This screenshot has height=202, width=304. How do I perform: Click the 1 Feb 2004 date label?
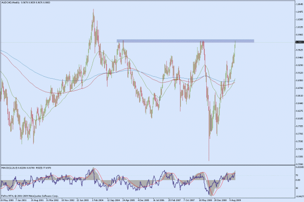(98, 200)
